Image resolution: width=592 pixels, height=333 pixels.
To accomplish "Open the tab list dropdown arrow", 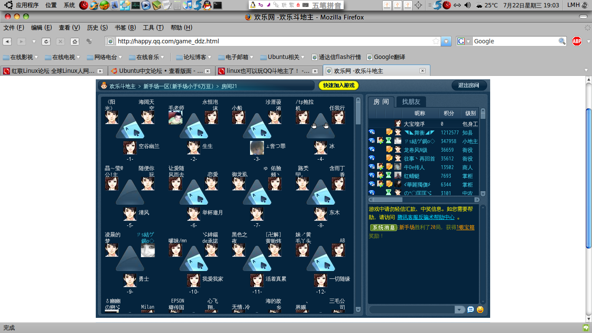I will point(587,70).
